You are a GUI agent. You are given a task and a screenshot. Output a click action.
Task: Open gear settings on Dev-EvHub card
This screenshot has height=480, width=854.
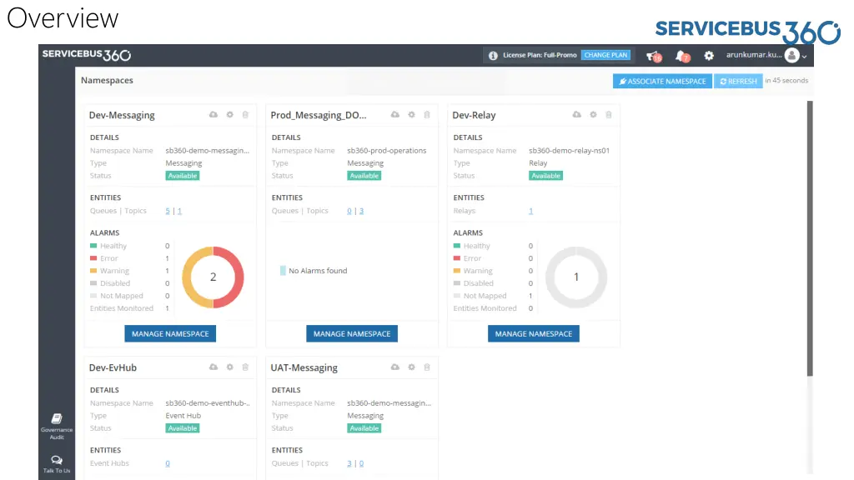(x=230, y=367)
